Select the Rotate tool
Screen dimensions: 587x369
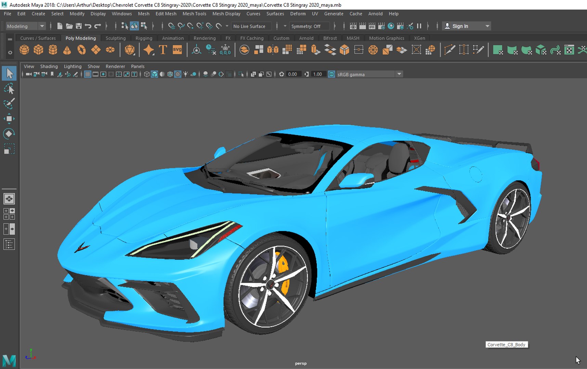(9, 134)
